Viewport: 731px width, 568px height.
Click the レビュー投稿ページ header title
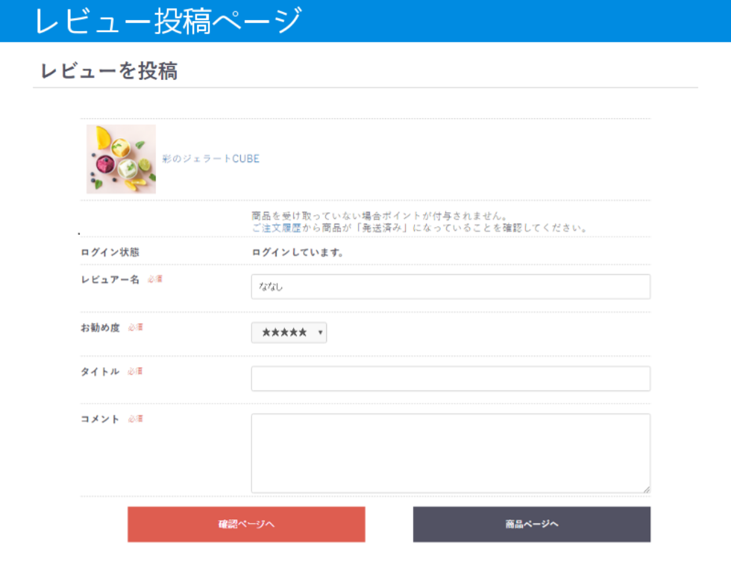pos(168,21)
